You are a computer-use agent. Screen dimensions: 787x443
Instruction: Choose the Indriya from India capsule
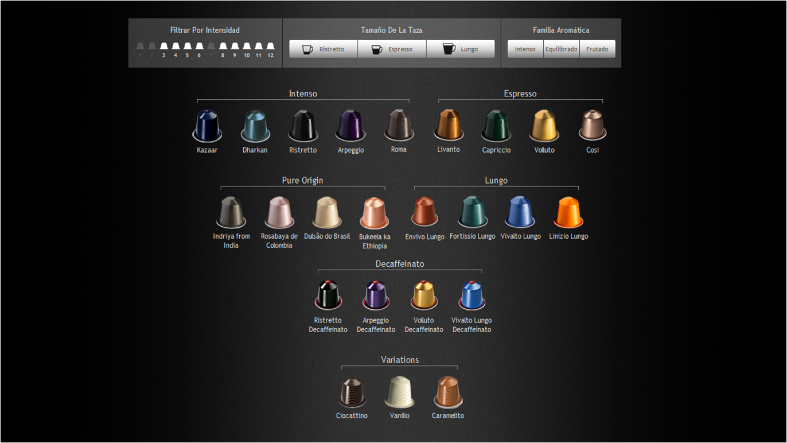click(x=231, y=212)
